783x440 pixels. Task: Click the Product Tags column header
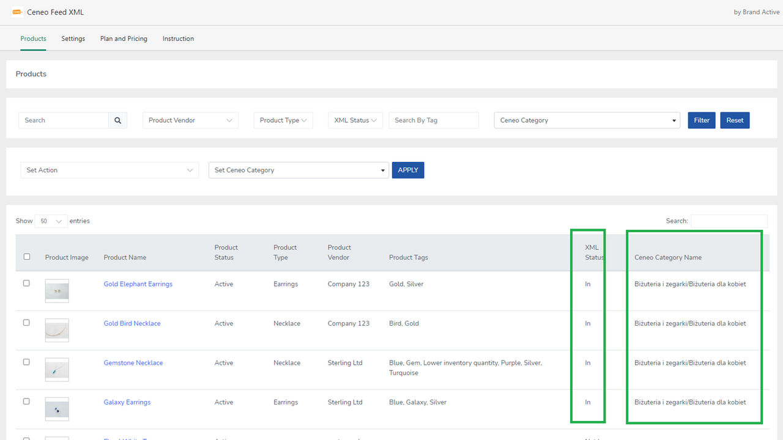(409, 257)
